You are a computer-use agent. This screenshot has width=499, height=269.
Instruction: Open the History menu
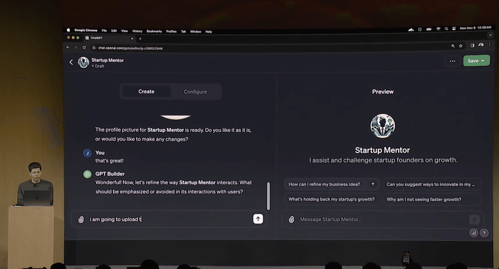(x=137, y=31)
